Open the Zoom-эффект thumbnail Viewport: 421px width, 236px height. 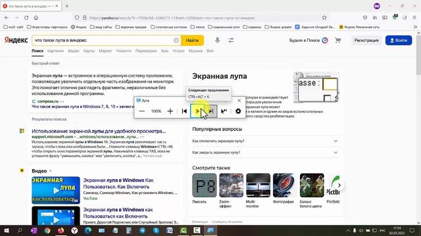pos(231,185)
